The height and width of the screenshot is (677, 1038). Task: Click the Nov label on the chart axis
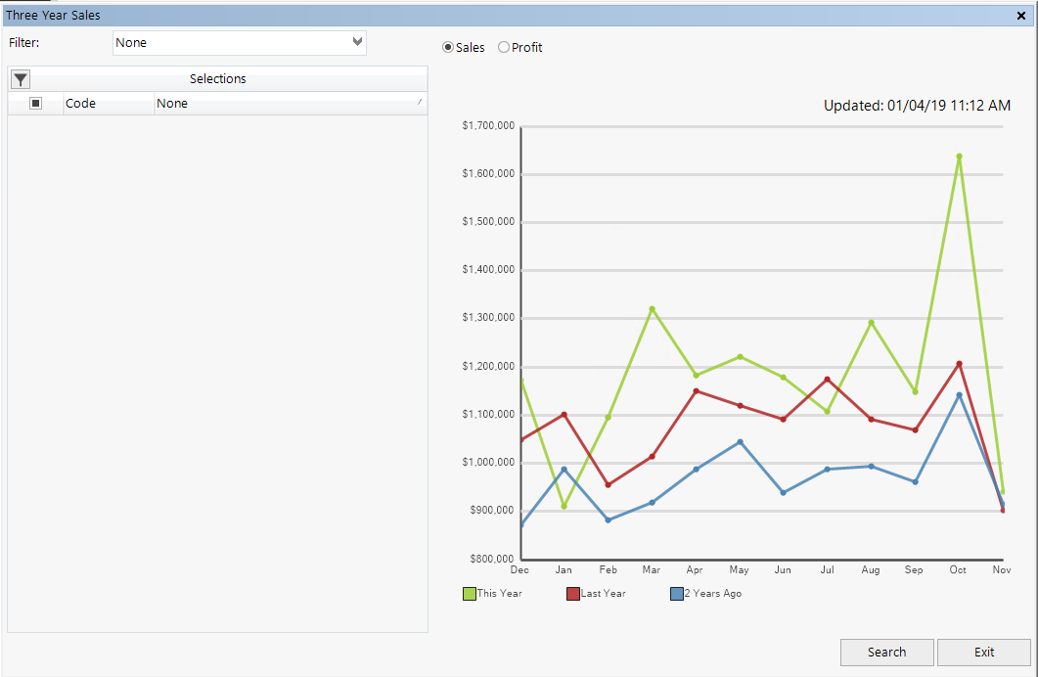(1001, 569)
